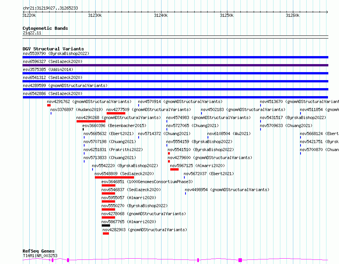Open nsv4498954 gnomAD variant label
This screenshot has height=264, width=339.
pos(227,190)
